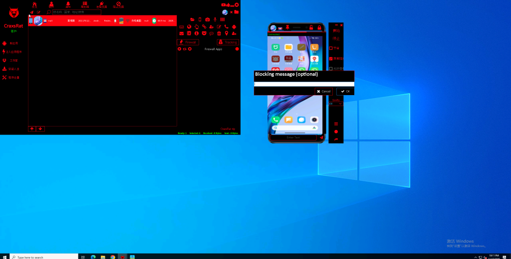The height and width of the screenshot is (259, 511).
Task: Click the grid apps icon in right panel
Action: coord(223,19)
